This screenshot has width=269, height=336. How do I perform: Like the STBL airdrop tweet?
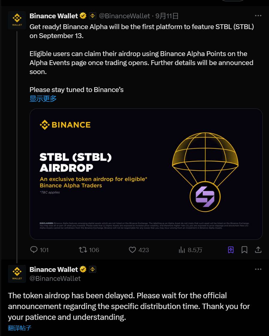132,250
